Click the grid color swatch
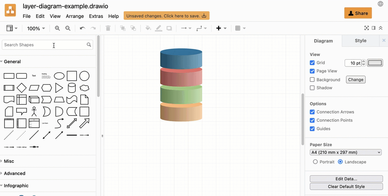The image size is (388, 196). [375, 63]
